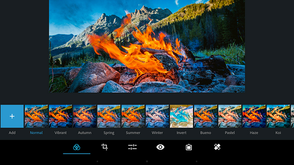Select the Crop tool icon

click(x=104, y=147)
